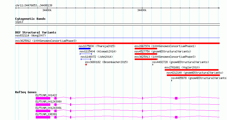Open esv3625913 (1000GenomesConsortiumPhase3) label
The width and height of the screenshot is (227, 120).
click(165, 57)
